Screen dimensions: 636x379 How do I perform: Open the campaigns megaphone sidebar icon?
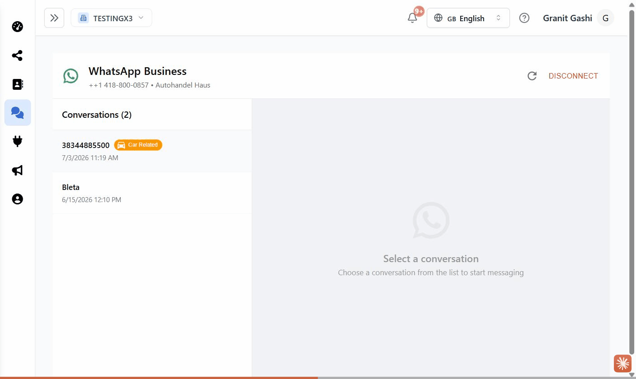point(17,170)
